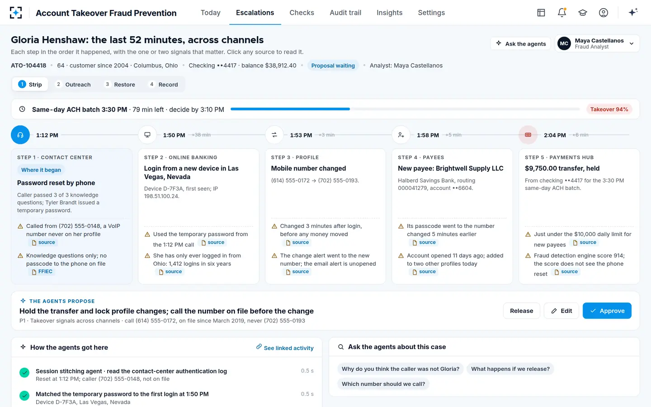The image size is (651, 407).
Task: Click the Proposal waiting status badge
Action: click(x=333, y=66)
